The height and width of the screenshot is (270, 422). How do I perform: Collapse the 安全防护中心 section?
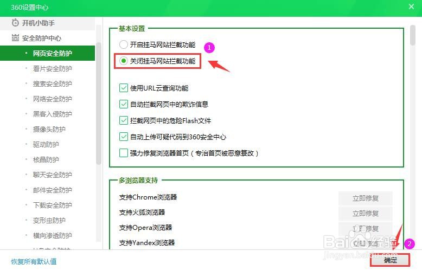point(47,38)
